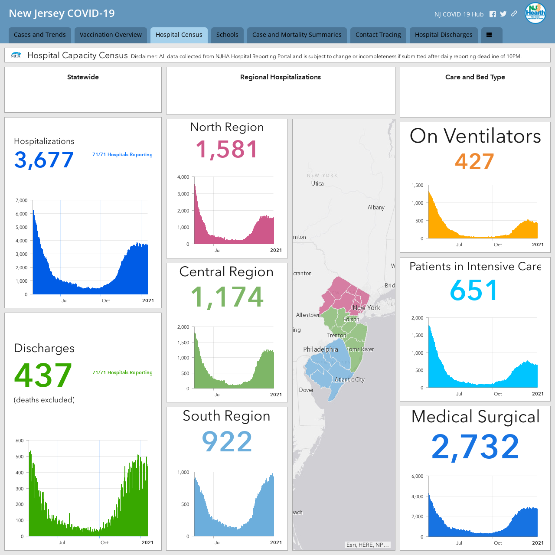Open the Vaccination Overview tab
The image size is (555, 555).
111,35
